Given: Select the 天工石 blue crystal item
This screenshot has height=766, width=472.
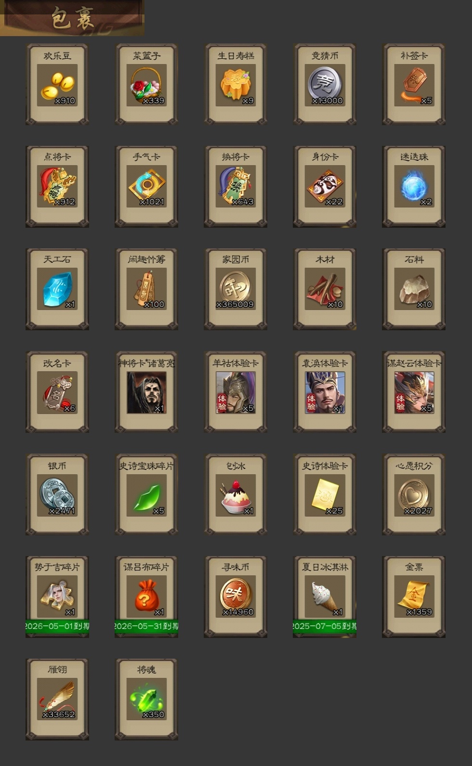Looking at the screenshot, I should click(x=57, y=289).
